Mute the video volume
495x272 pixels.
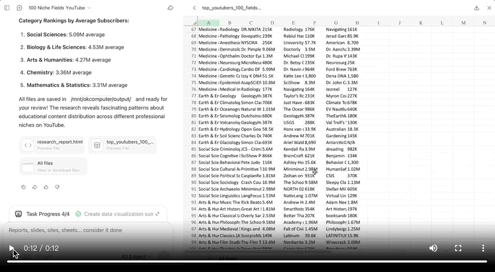pos(433,248)
